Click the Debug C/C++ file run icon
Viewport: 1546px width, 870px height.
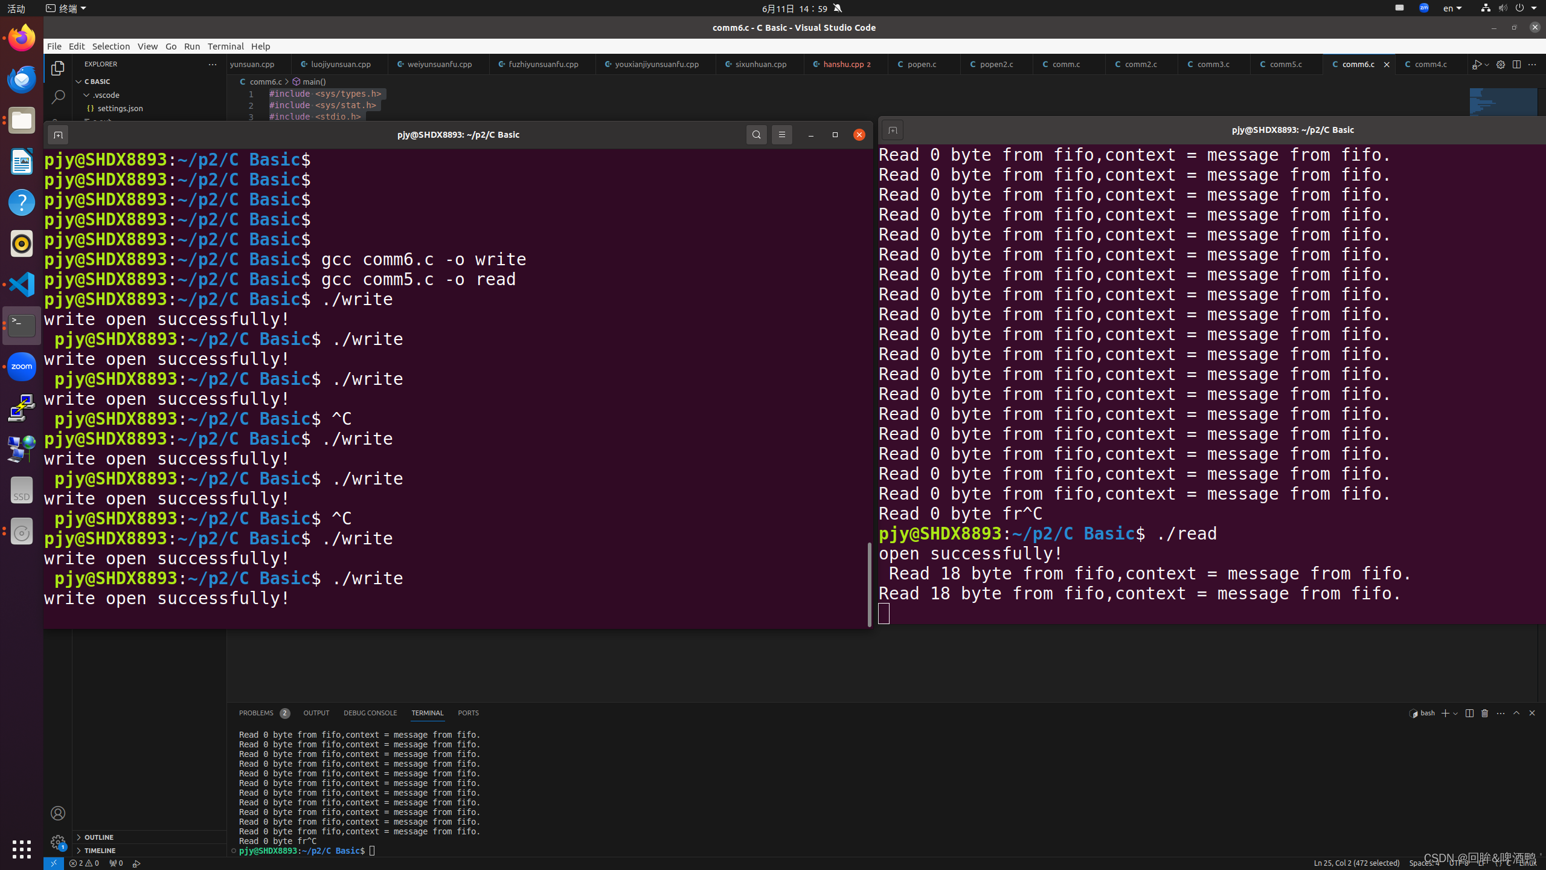click(1477, 65)
